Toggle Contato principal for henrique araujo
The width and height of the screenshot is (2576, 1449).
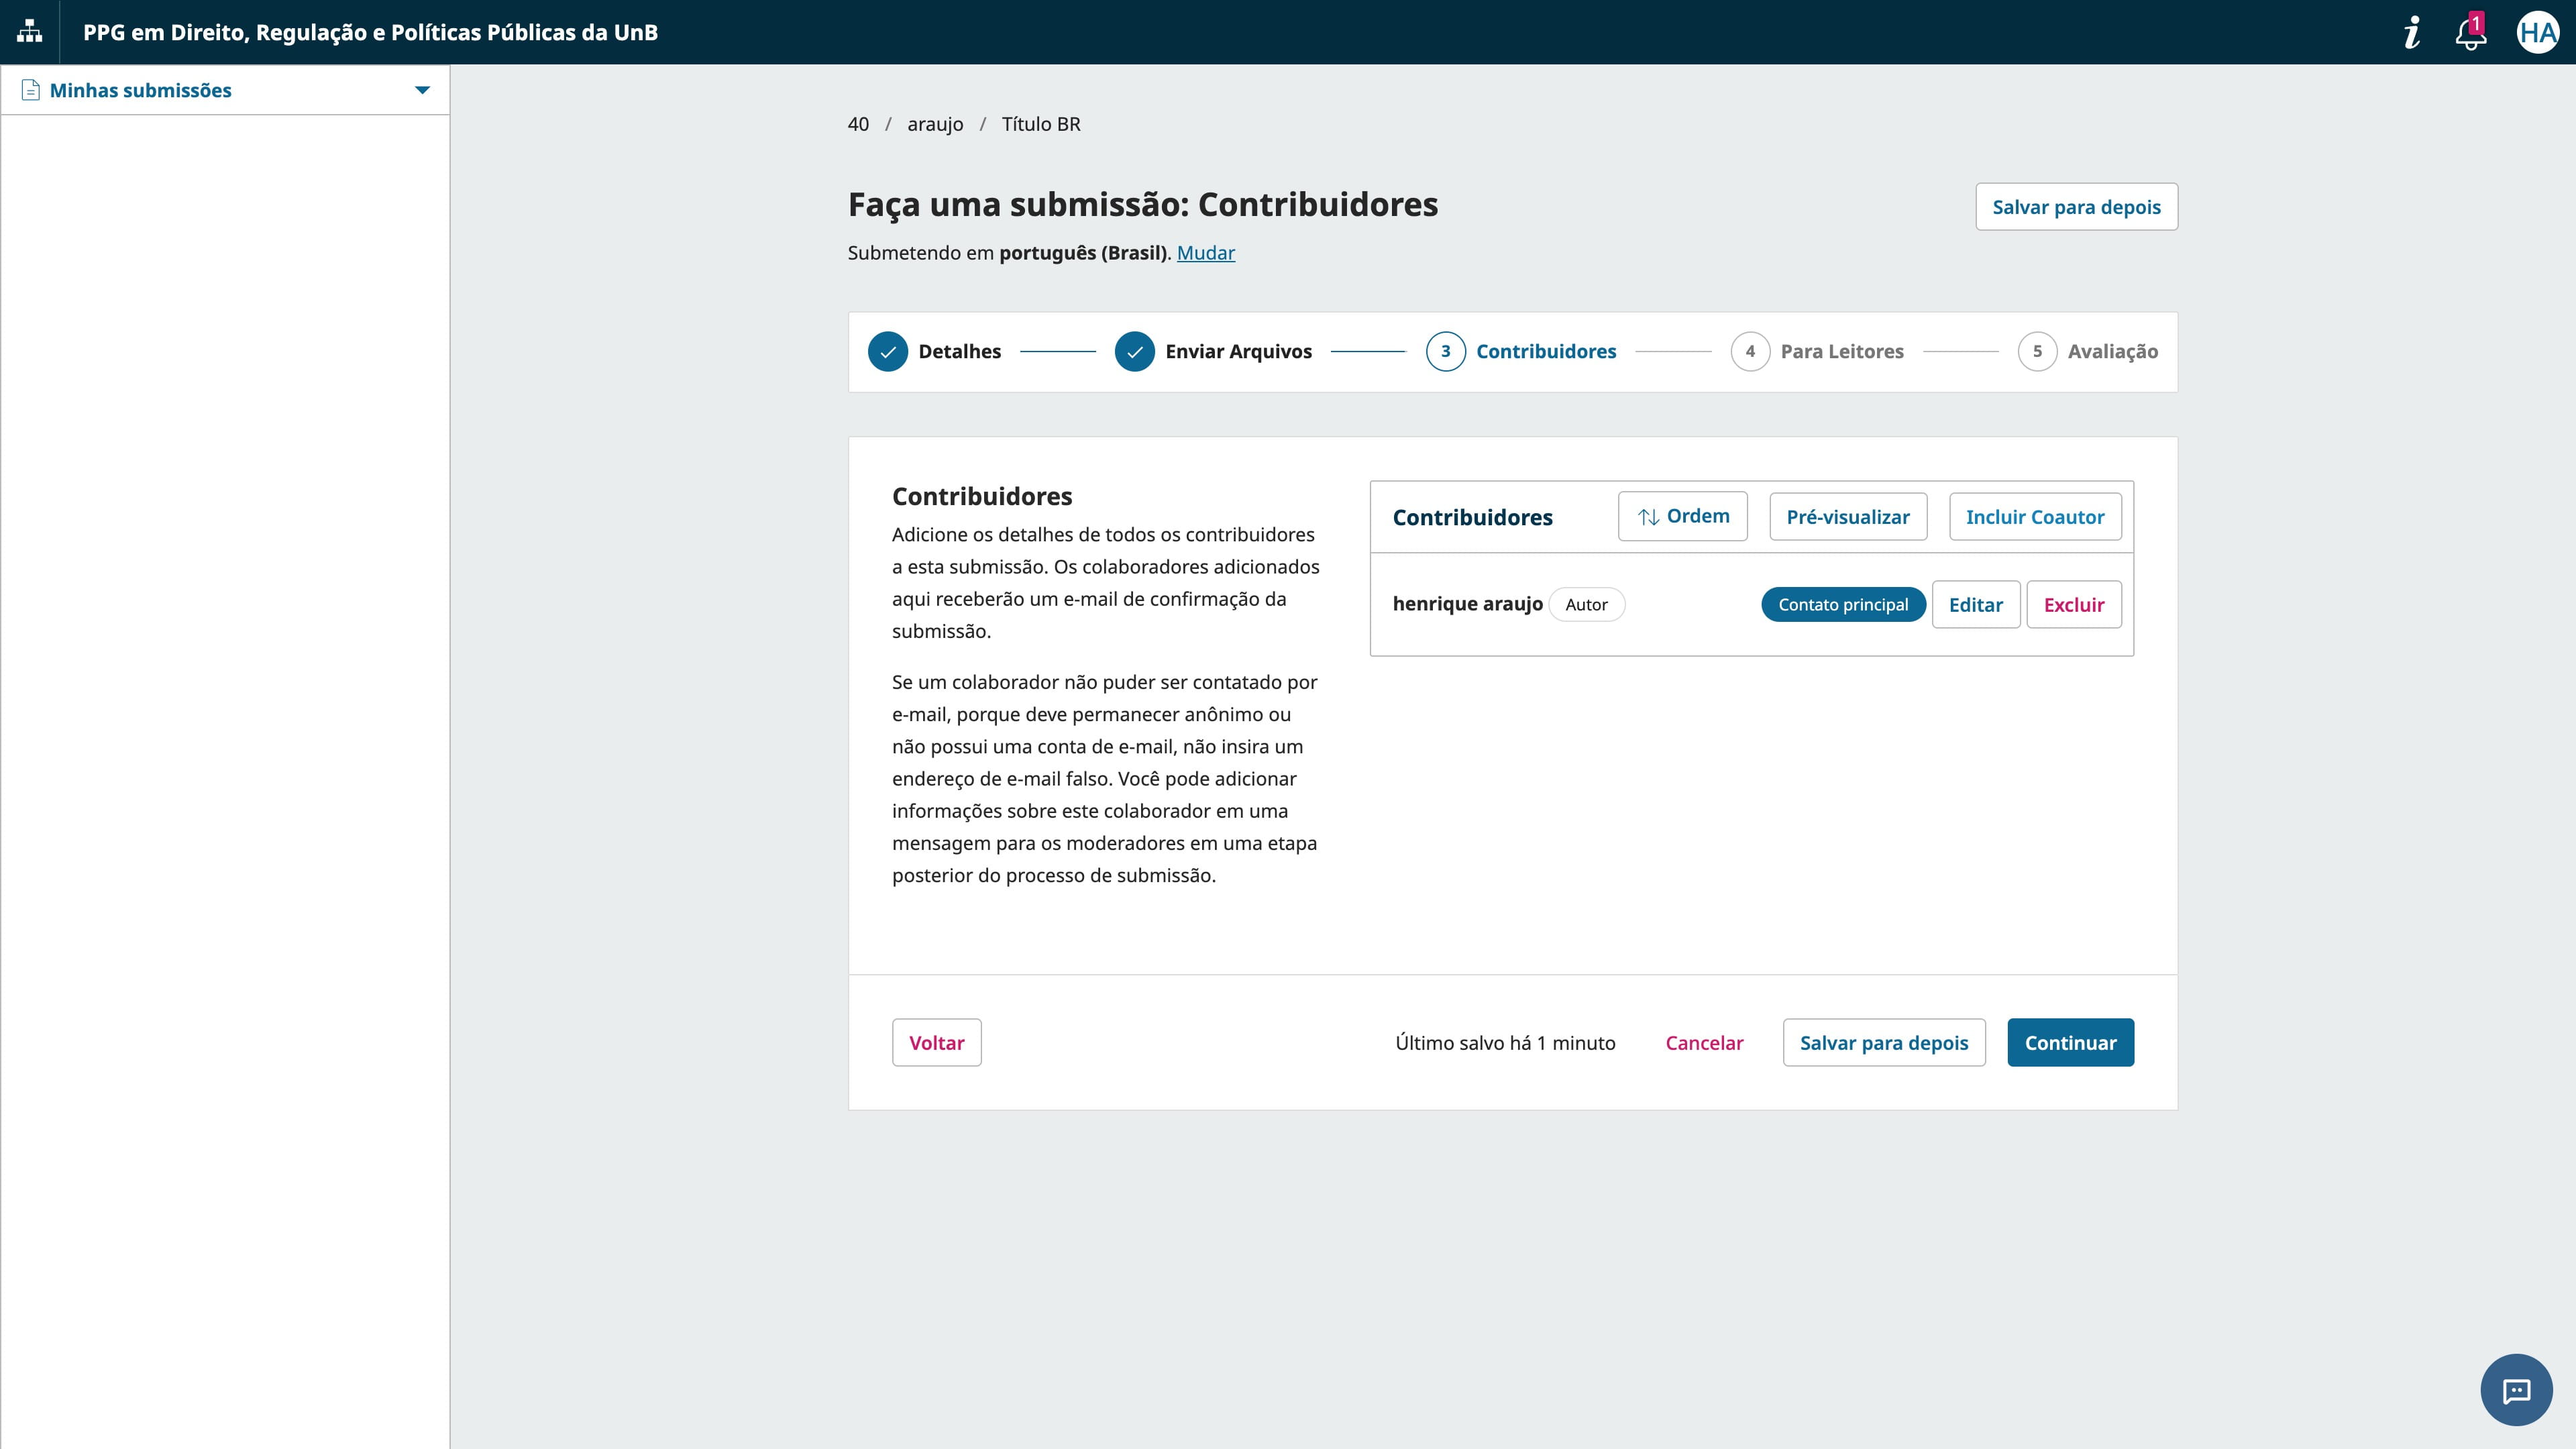click(x=1844, y=604)
